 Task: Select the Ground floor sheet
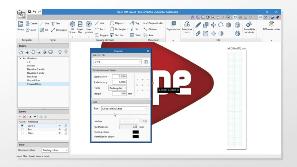34,80
